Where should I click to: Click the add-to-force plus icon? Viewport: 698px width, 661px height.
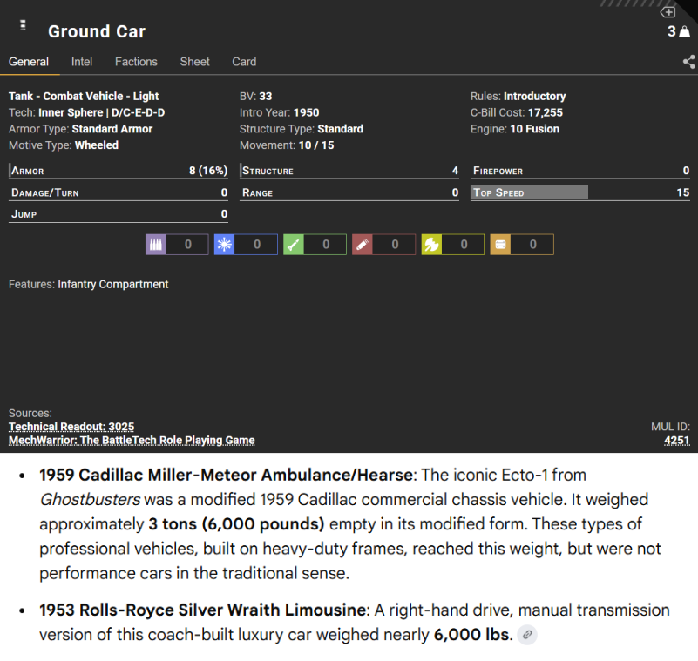668,12
